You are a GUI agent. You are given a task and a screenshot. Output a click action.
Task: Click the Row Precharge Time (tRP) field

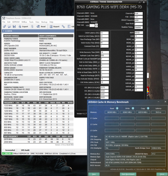[x=104, y=39]
